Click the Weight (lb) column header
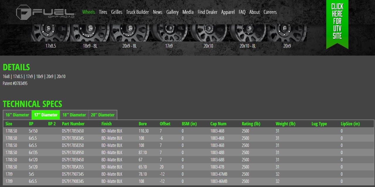 coord(286,124)
